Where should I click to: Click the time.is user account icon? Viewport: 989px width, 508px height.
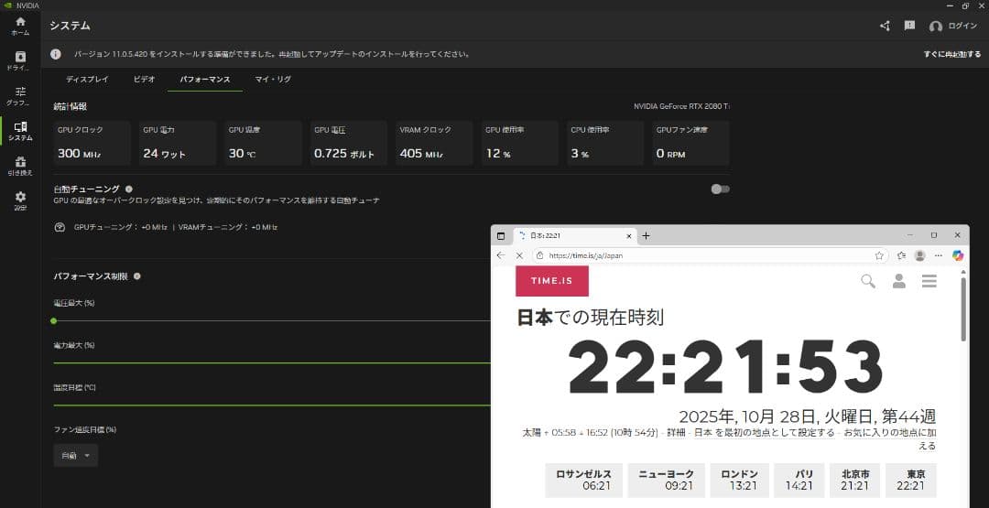coord(899,281)
